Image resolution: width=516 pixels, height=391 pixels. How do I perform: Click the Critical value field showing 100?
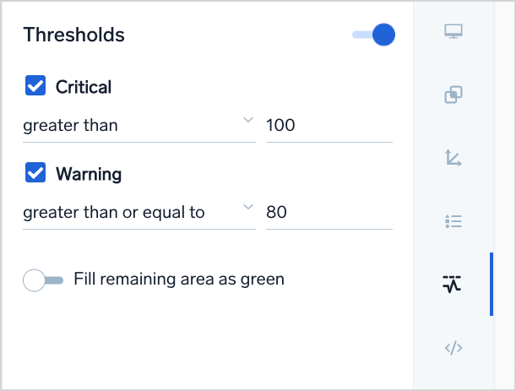coord(328,126)
